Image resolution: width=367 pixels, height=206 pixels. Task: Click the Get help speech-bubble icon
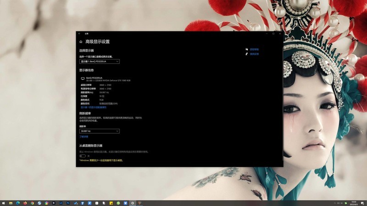tap(246, 49)
